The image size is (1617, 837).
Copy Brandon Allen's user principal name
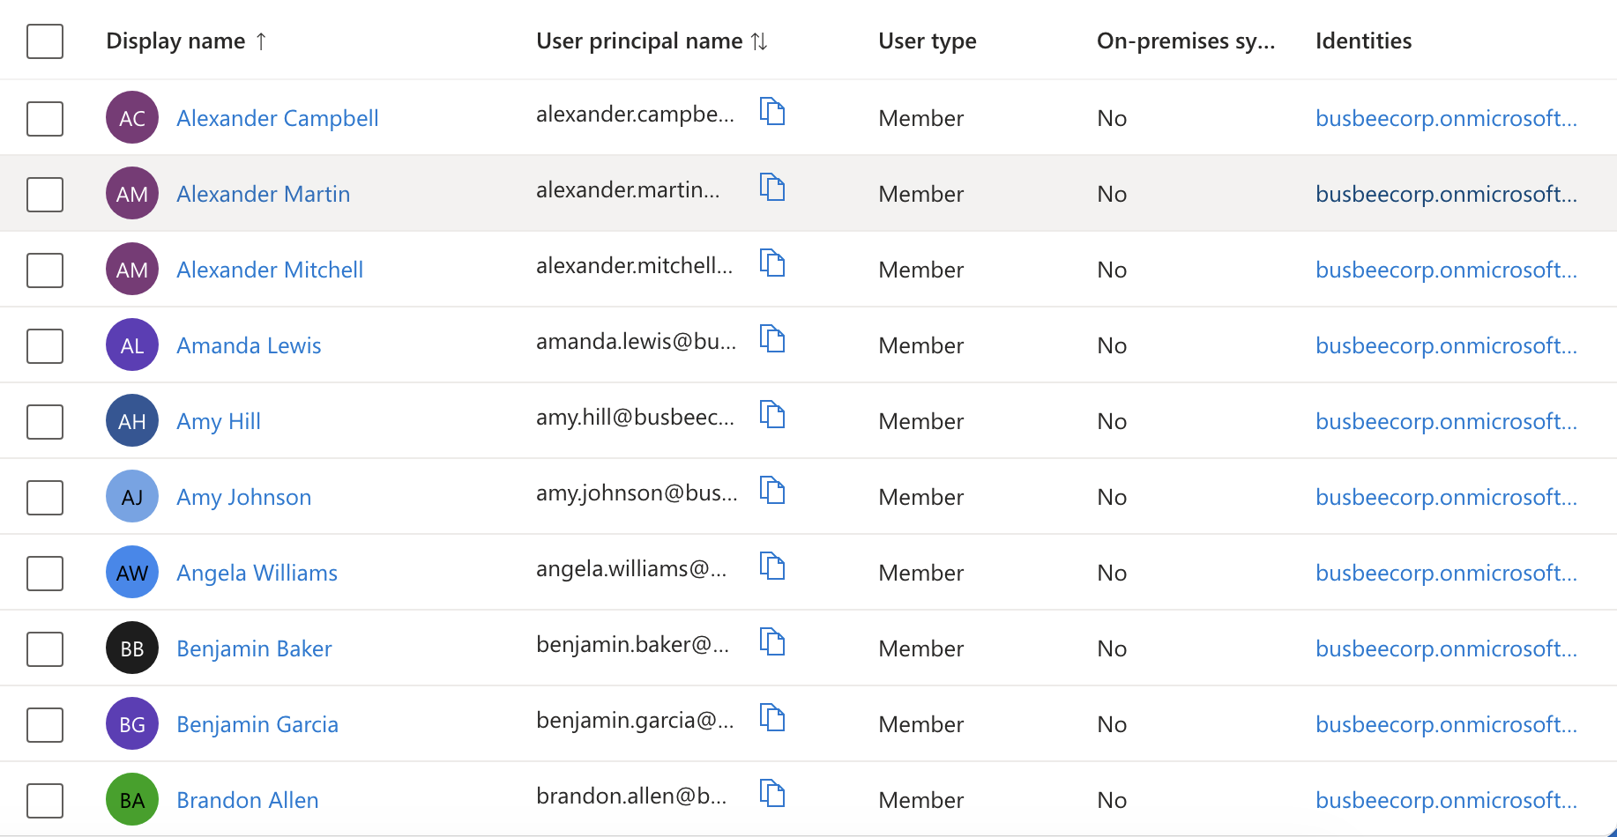(773, 794)
